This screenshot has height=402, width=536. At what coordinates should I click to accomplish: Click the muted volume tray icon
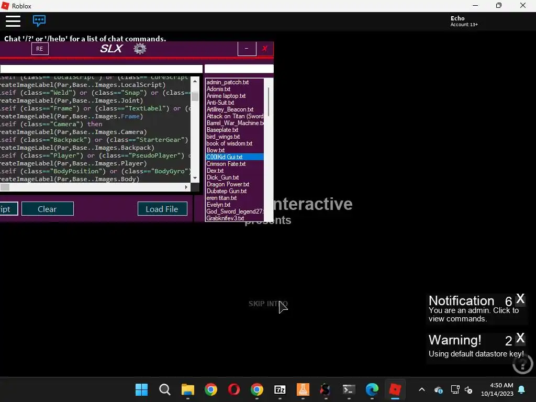click(468, 389)
